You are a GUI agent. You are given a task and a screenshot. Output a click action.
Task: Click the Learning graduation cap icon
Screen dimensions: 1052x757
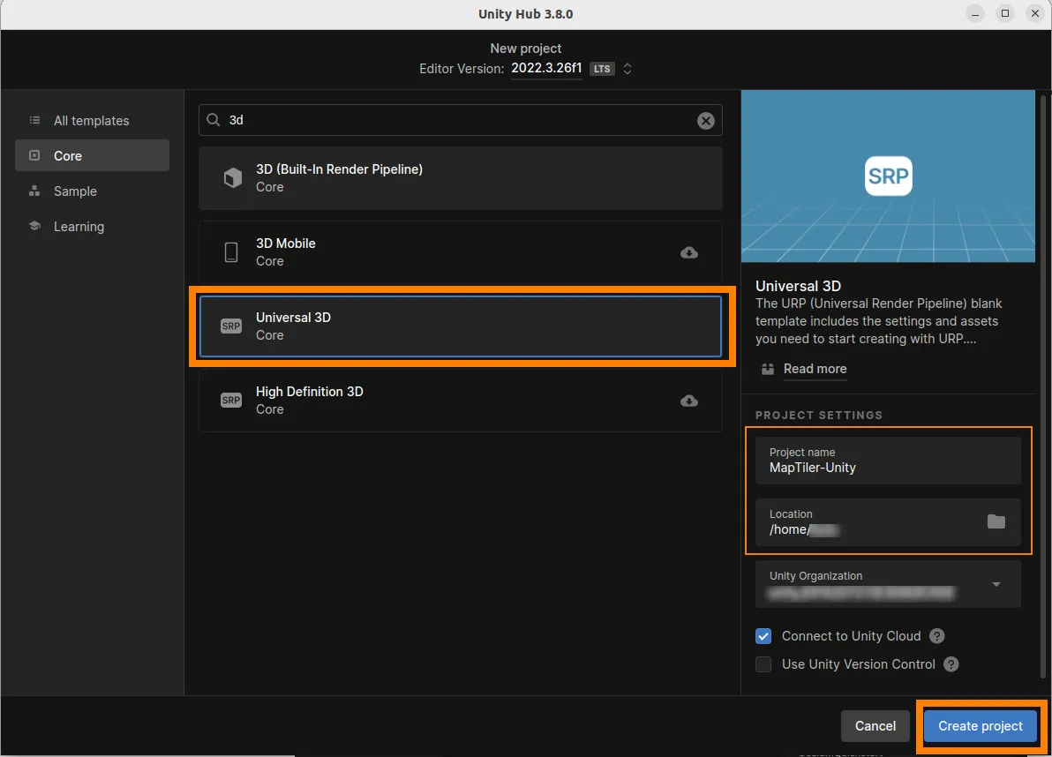34,226
